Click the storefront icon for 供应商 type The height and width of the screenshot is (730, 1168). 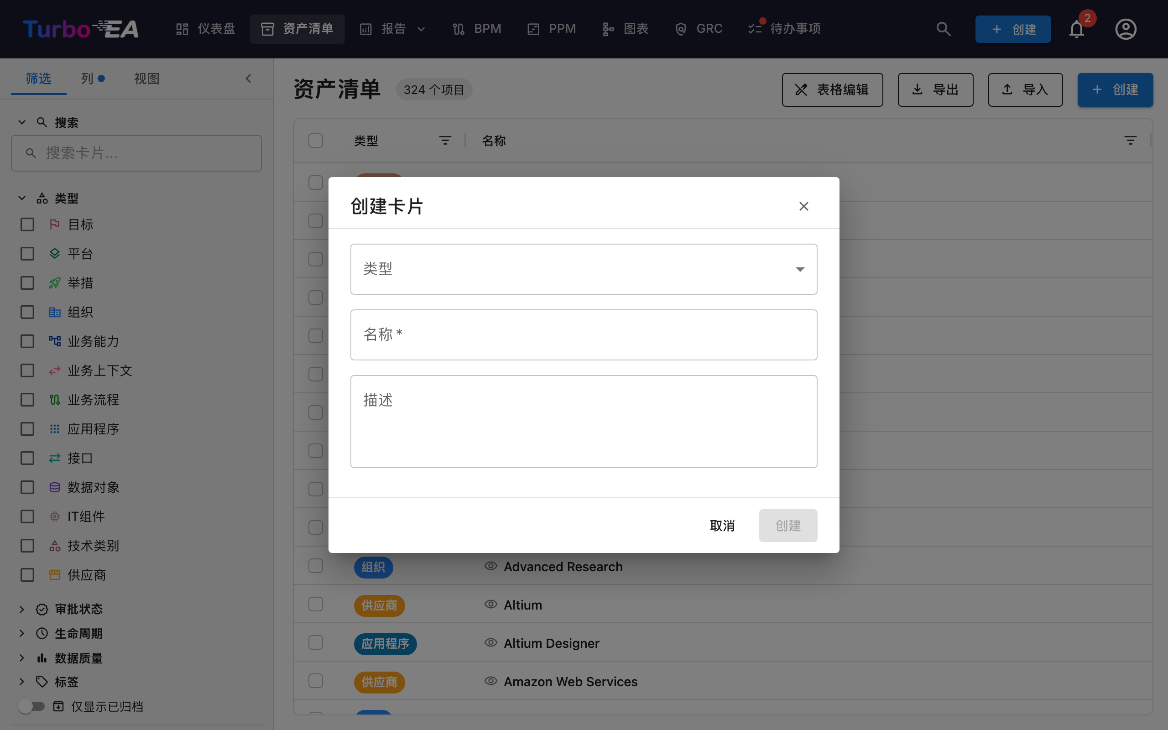(55, 575)
